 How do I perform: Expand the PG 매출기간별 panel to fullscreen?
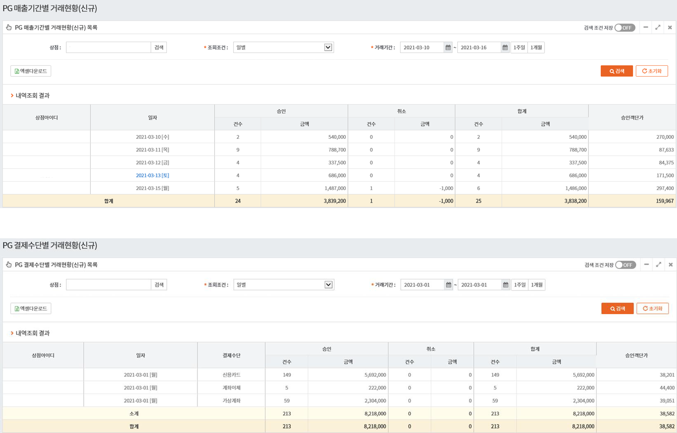(x=658, y=28)
